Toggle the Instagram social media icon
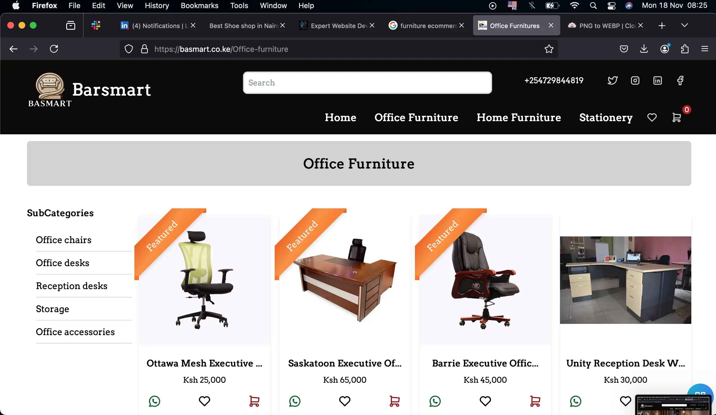716x415 pixels. 635,80
